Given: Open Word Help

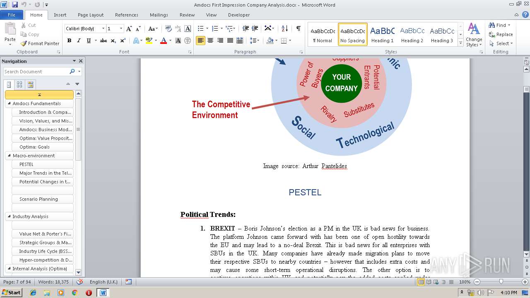Looking at the screenshot, I should [525, 15].
